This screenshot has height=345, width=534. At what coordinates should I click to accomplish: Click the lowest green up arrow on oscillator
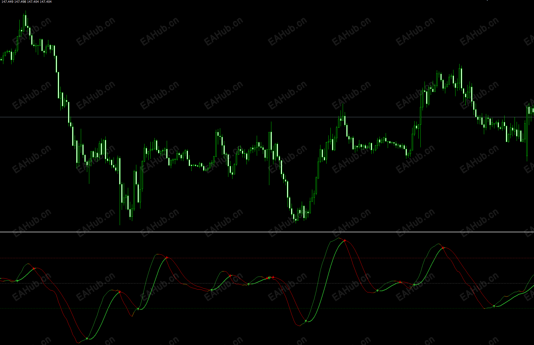pos(87,338)
